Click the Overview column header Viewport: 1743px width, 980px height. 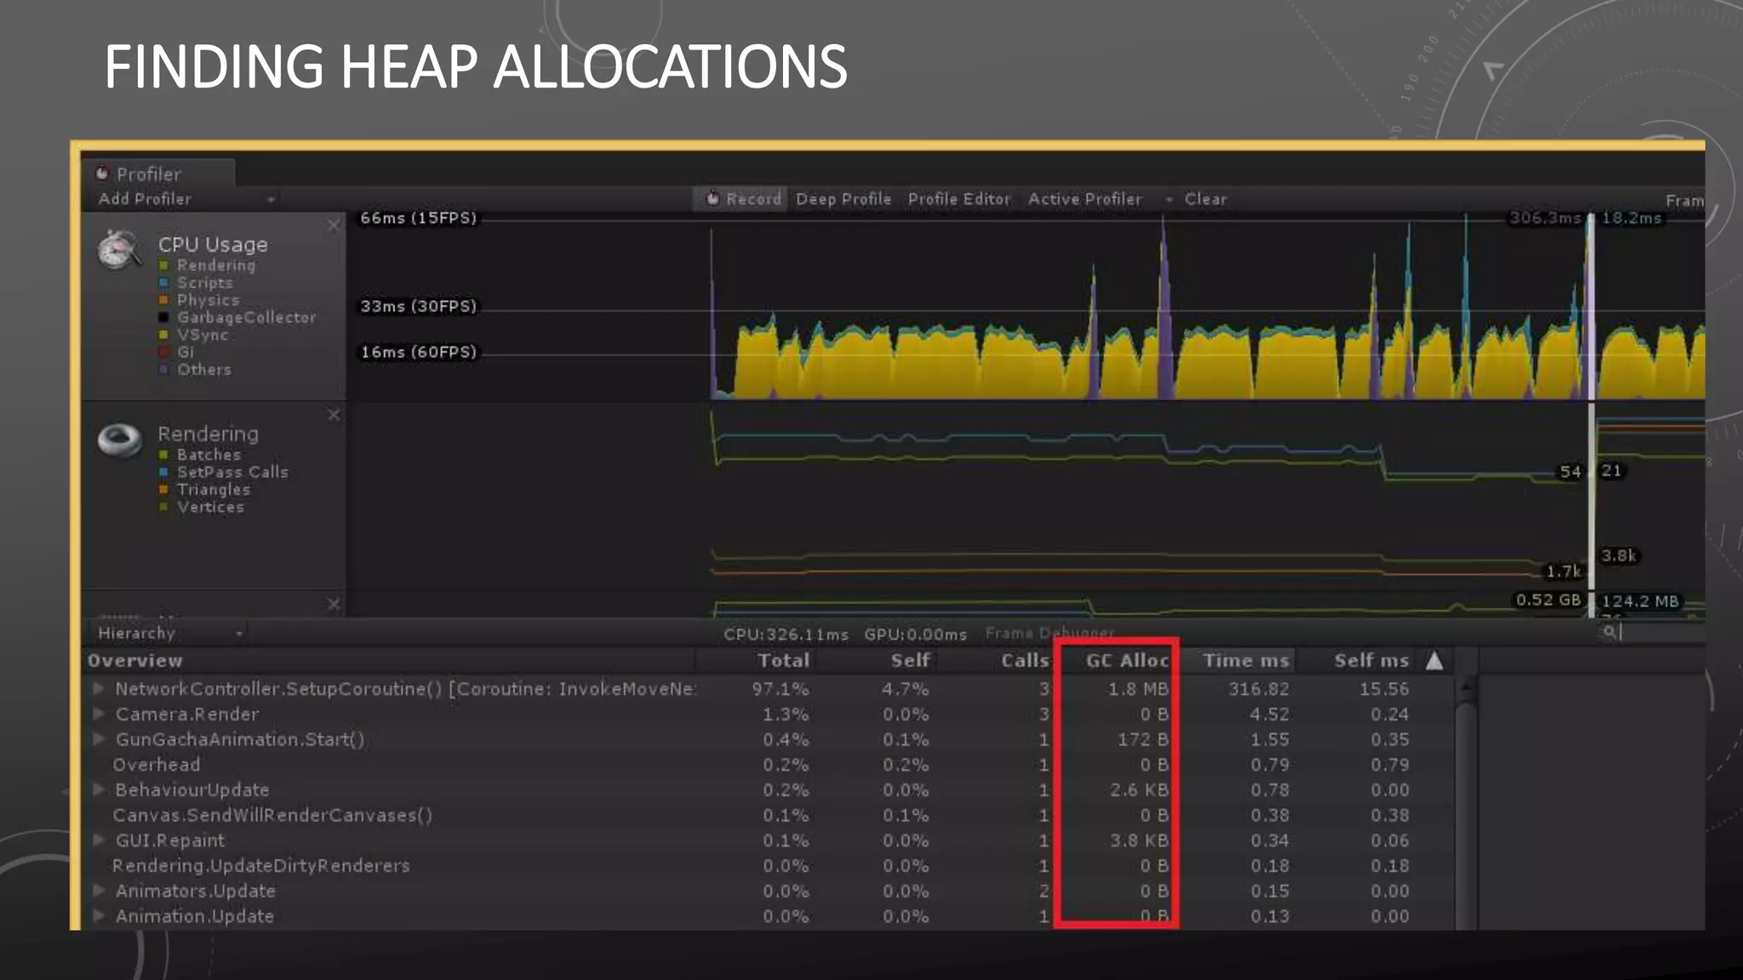(x=135, y=661)
